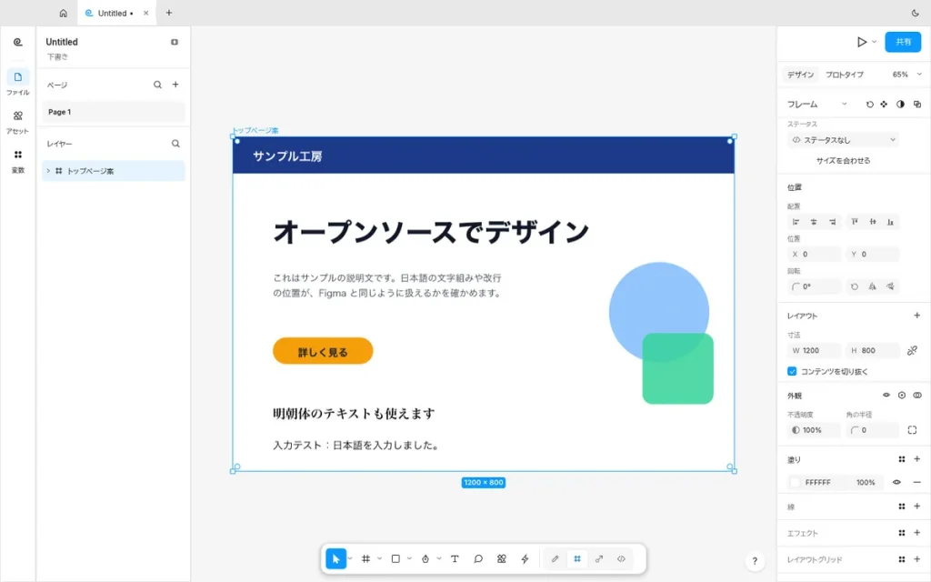
Task: Switch to the prototype connection mode icon
Action: pyautogui.click(x=599, y=559)
